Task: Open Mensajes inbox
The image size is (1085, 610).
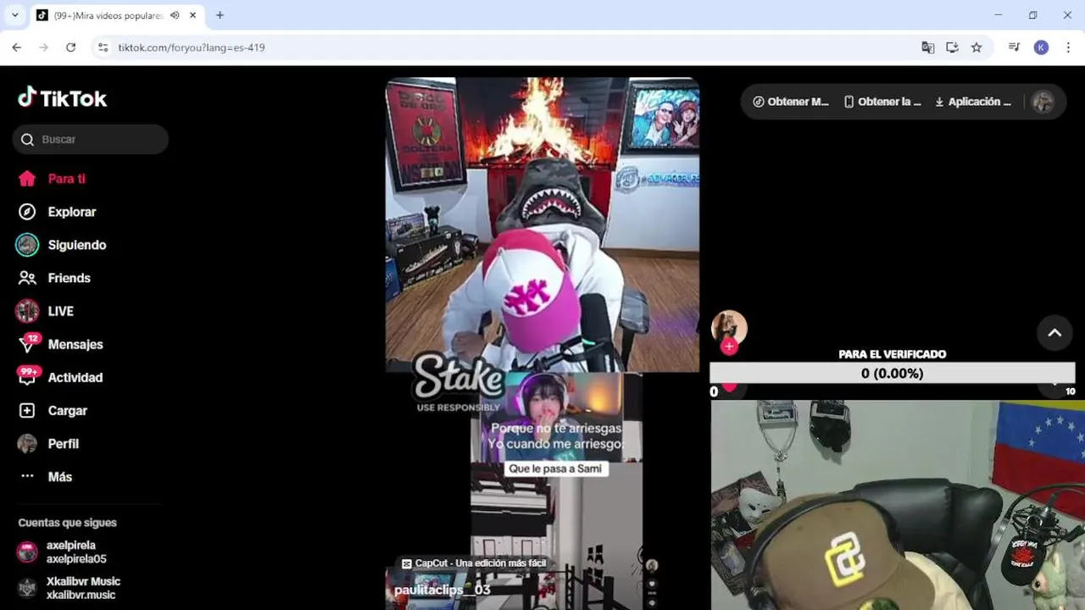Action: tap(75, 344)
